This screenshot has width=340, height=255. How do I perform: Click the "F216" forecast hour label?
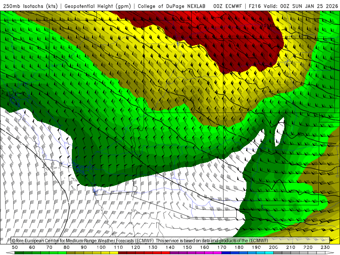255,6
